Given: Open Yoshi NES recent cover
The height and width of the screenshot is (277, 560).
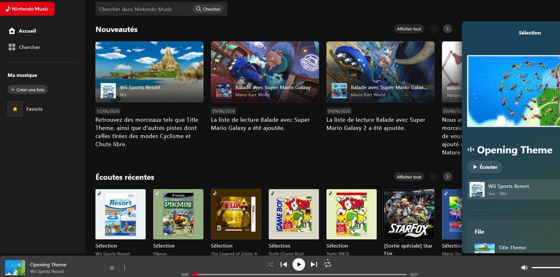Looking at the screenshot, I should click(x=351, y=214).
